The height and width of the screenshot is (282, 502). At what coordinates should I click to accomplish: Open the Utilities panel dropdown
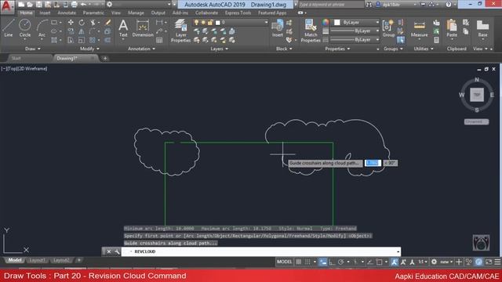[424, 49]
